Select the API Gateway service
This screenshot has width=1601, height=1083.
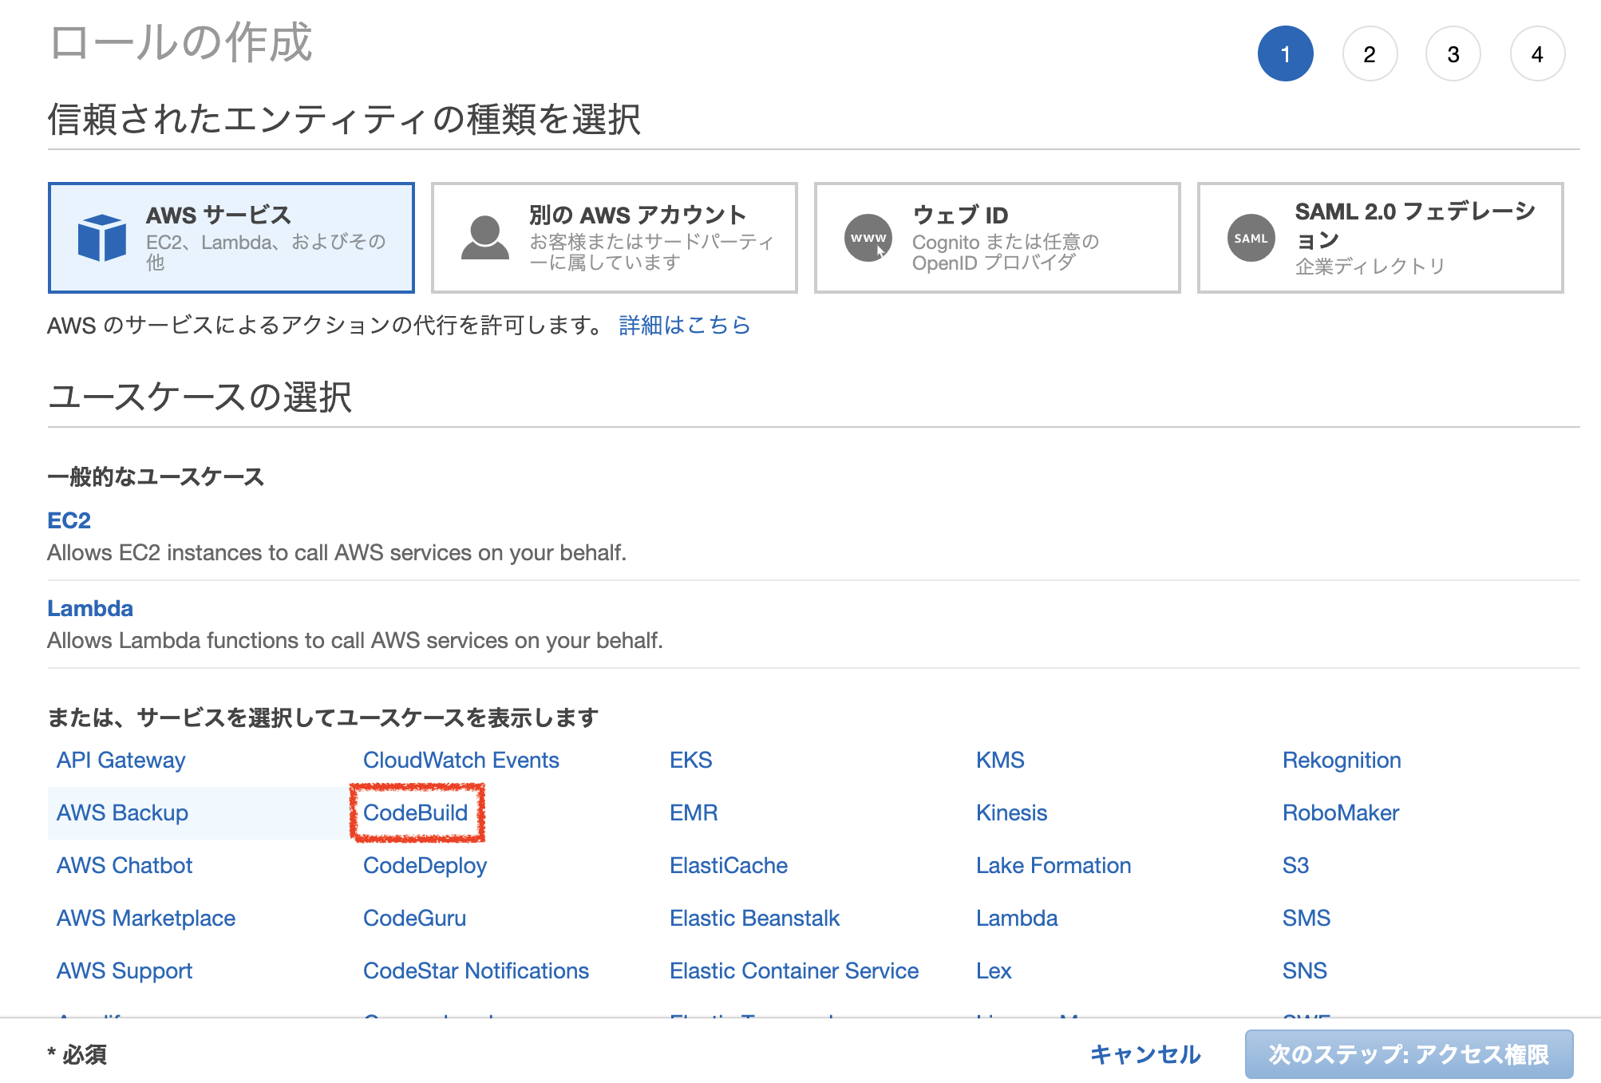tap(121, 760)
